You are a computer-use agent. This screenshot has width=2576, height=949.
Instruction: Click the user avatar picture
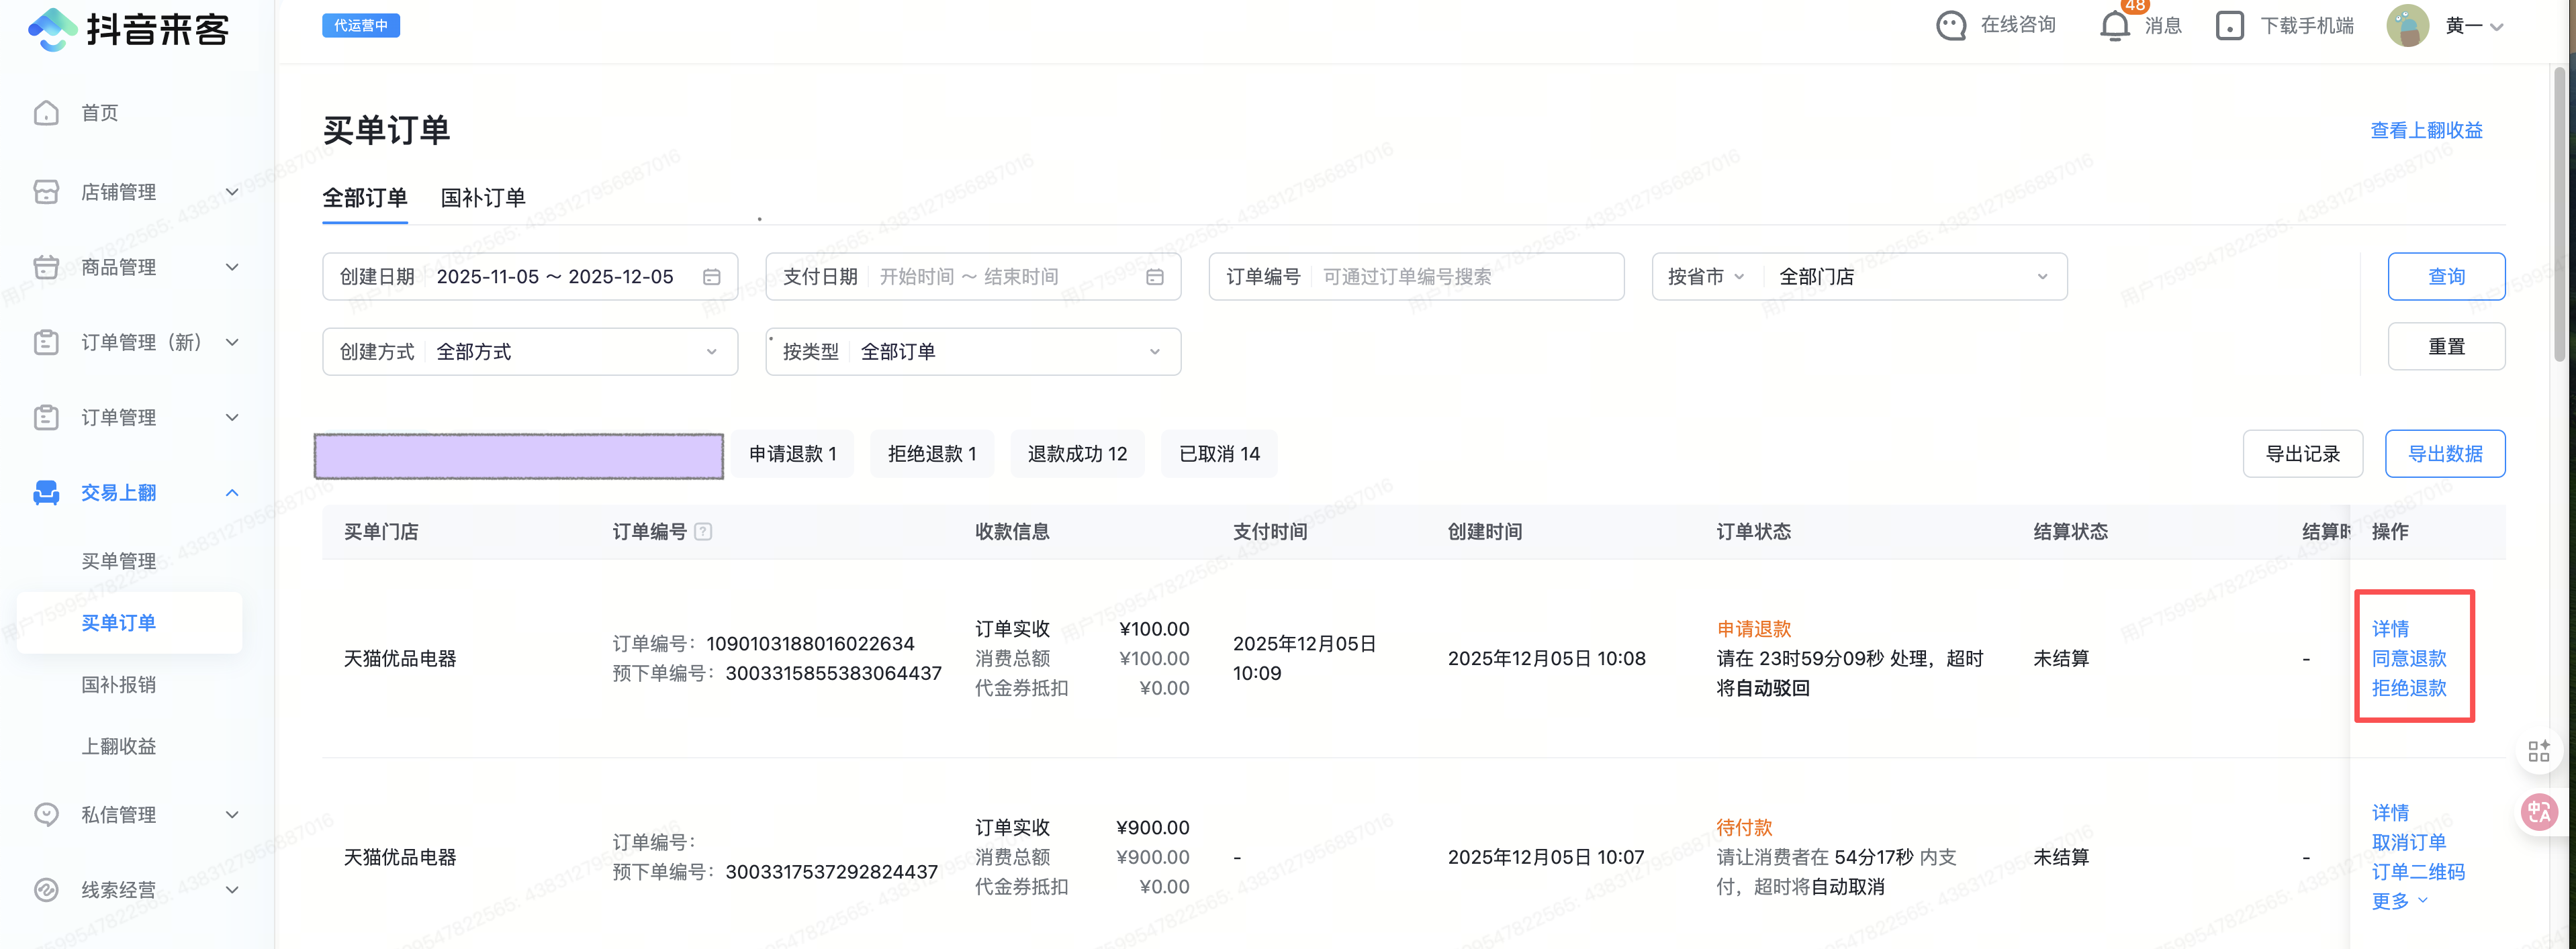[x=2407, y=26]
